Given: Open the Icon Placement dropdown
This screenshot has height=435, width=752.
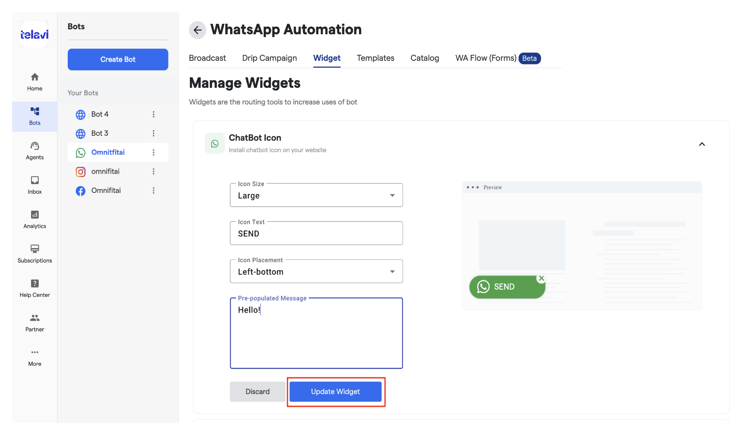Looking at the screenshot, I should (x=316, y=272).
